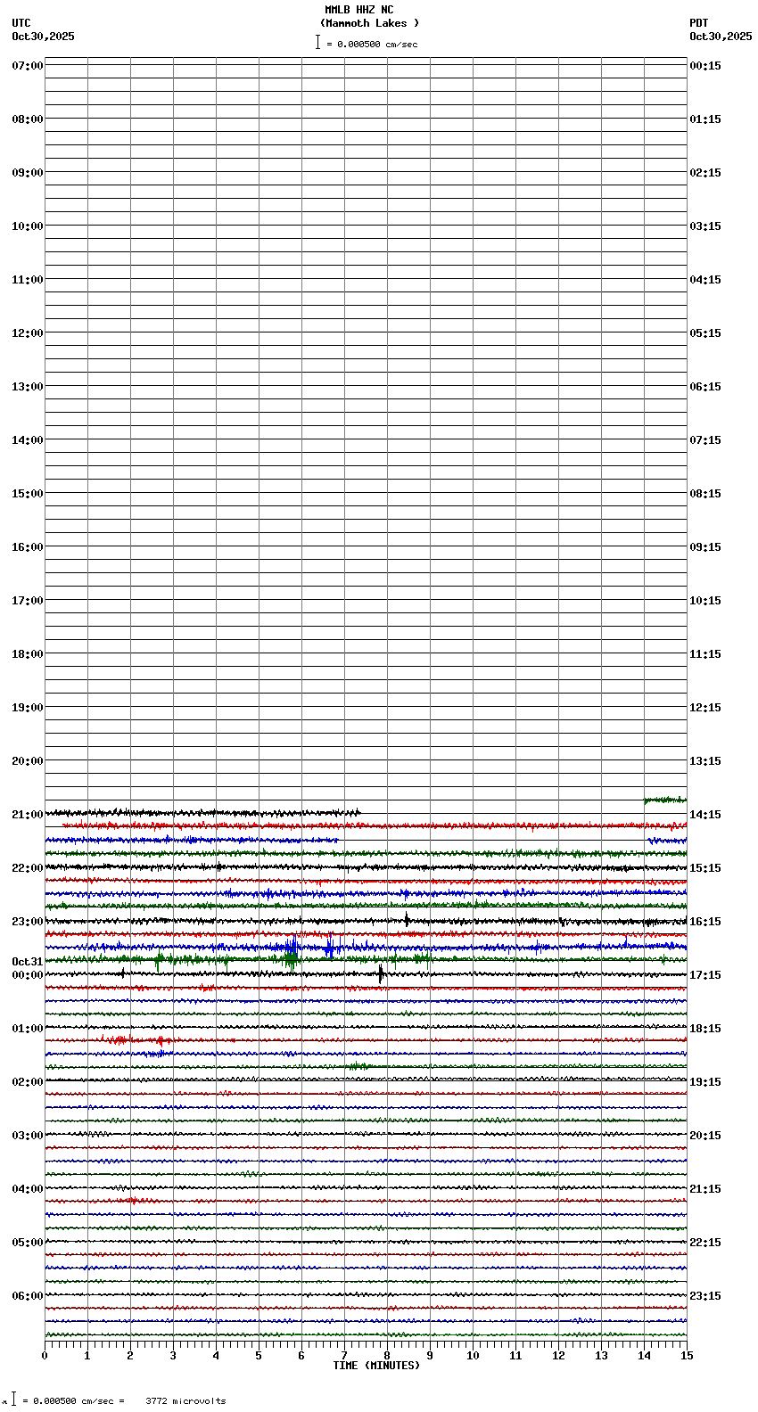Image resolution: width=758 pixels, height=1412 pixels.
Task: Click the 'UTC' label at top left
Action: pos(21,23)
